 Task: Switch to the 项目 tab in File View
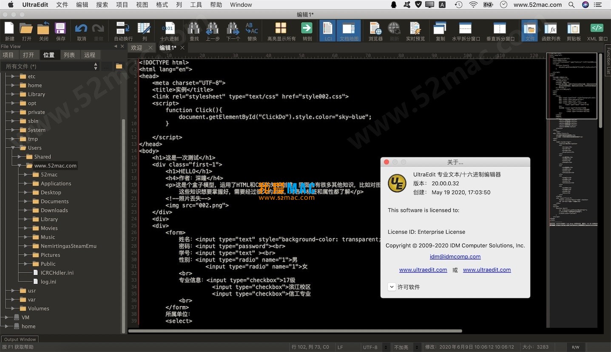coord(8,55)
